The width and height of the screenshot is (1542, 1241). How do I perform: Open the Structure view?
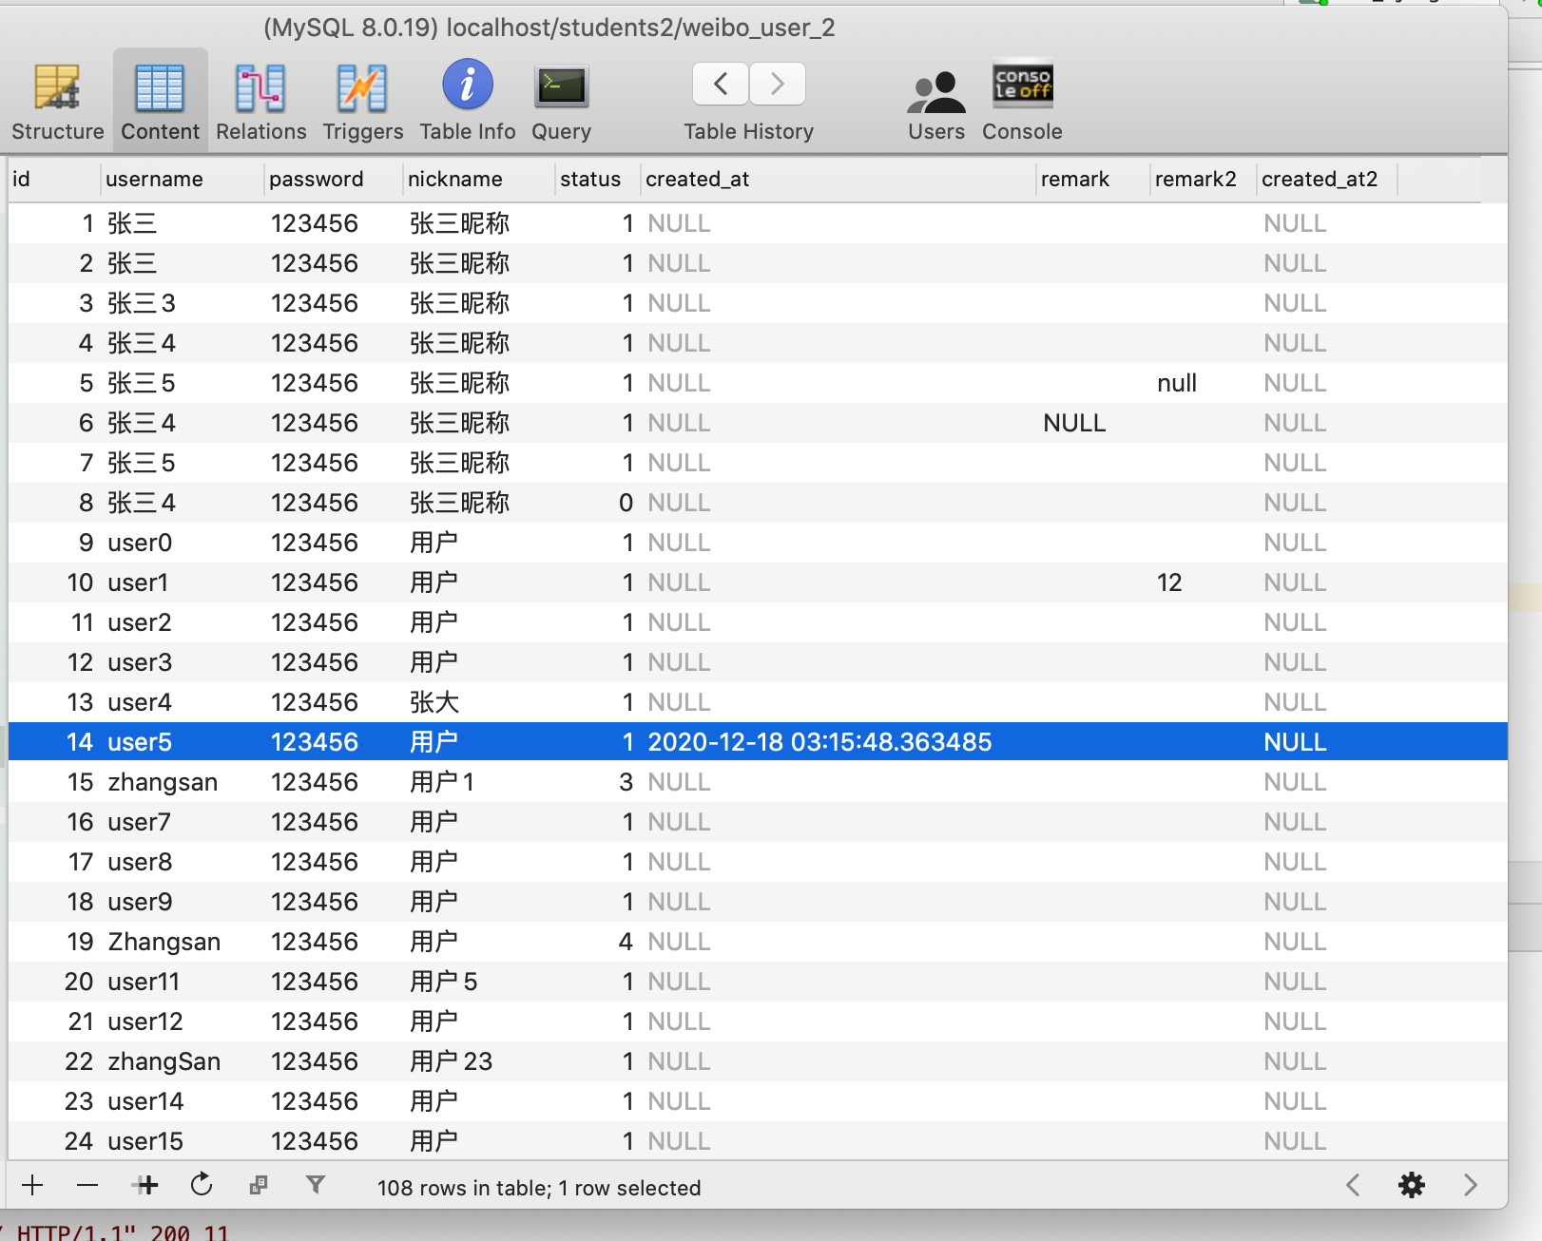click(57, 101)
